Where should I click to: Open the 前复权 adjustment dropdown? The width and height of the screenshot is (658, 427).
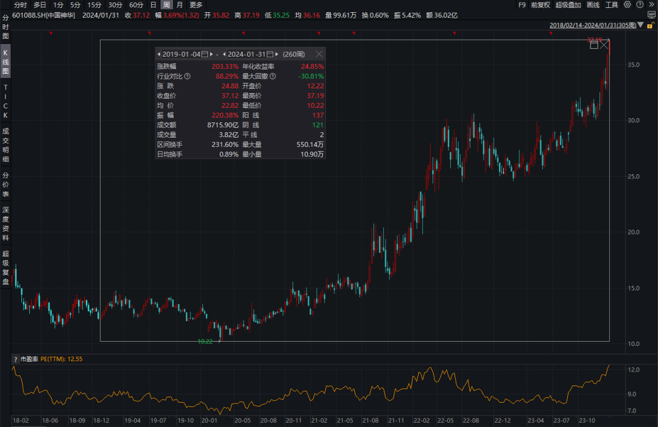[540, 5]
